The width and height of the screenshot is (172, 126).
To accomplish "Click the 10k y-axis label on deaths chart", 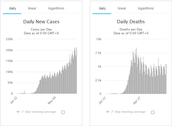I will (99, 39).
